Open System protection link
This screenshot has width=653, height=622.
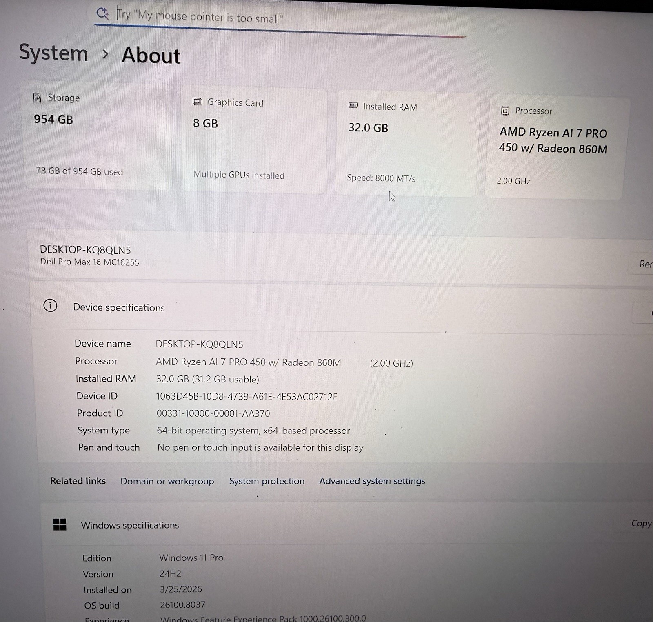click(x=267, y=481)
